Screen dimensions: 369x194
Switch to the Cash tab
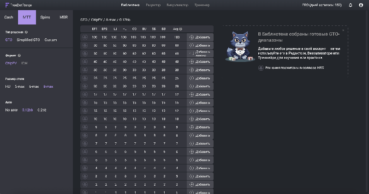pos(9,17)
